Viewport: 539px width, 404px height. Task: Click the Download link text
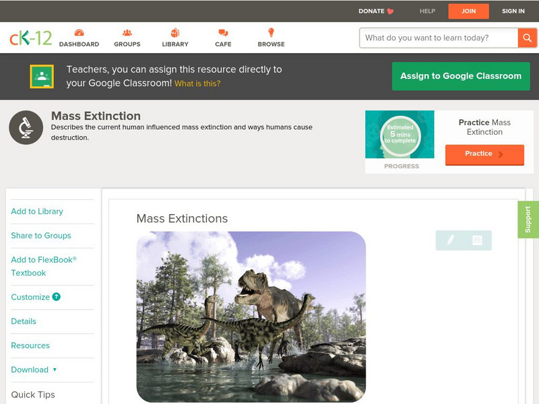30,370
